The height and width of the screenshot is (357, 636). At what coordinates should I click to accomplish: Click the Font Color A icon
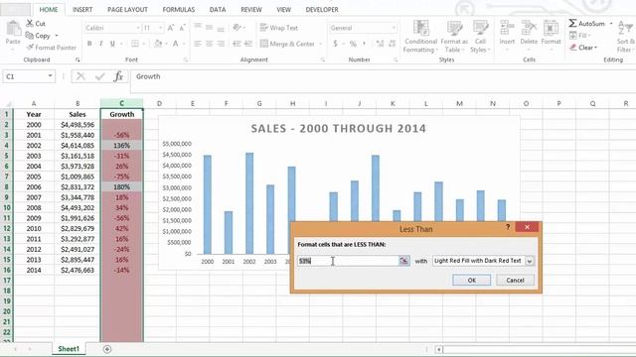[x=176, y=44]
